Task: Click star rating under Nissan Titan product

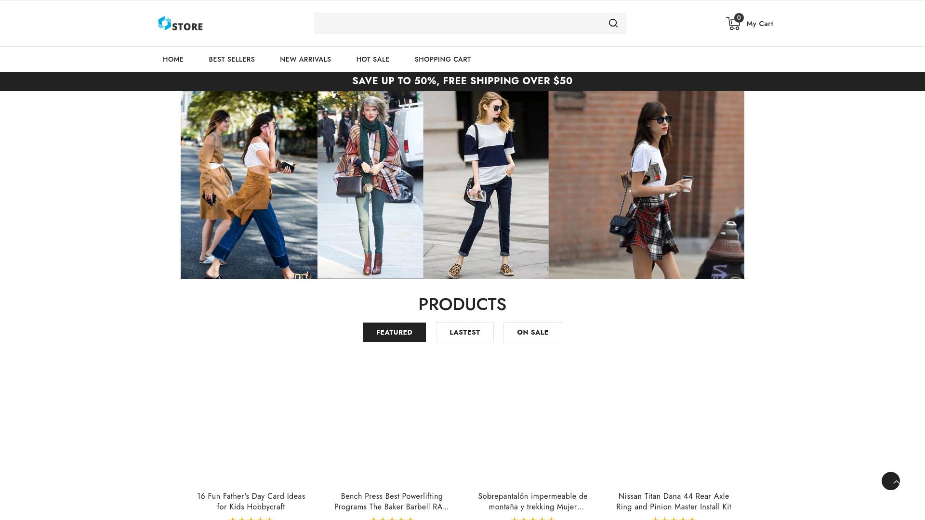Action: (x=673, y=519)
